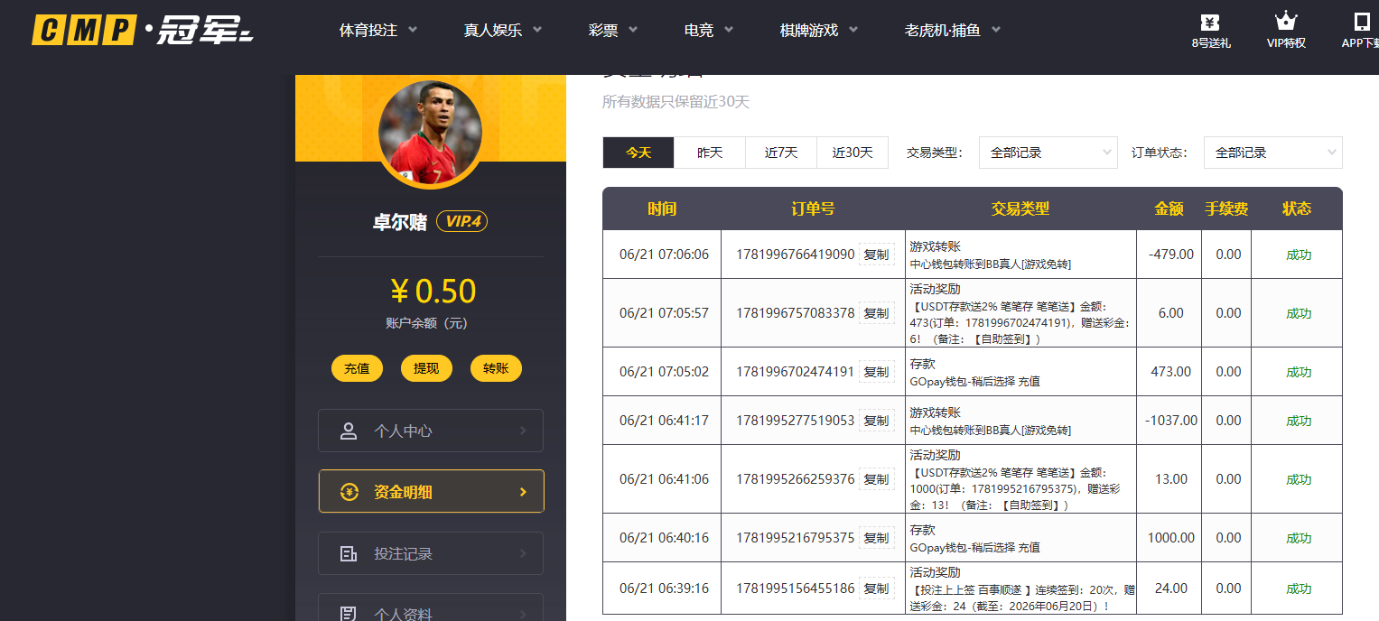Click the CMP 冠军 logo
Image resolution: width=1379 pixels, height=621 pixels.
pos(143,30)
